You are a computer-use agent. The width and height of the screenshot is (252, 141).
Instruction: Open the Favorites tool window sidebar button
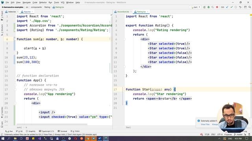[2, 112]
